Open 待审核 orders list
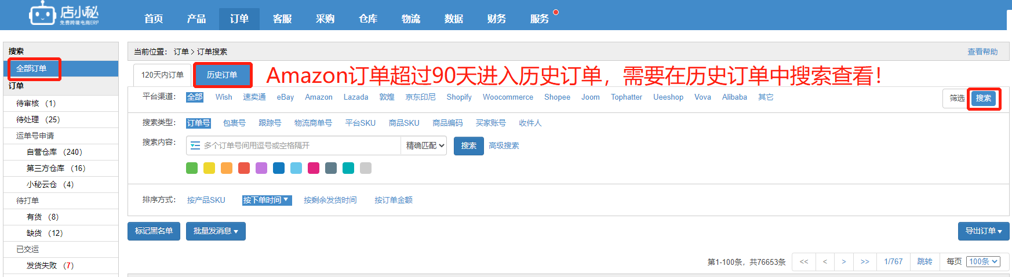Screen dimensions: 1012x277 (x=61, y=103)
